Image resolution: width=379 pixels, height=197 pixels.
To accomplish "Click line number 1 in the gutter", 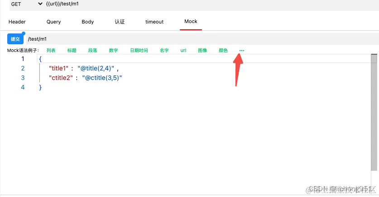I will (23, 59).
